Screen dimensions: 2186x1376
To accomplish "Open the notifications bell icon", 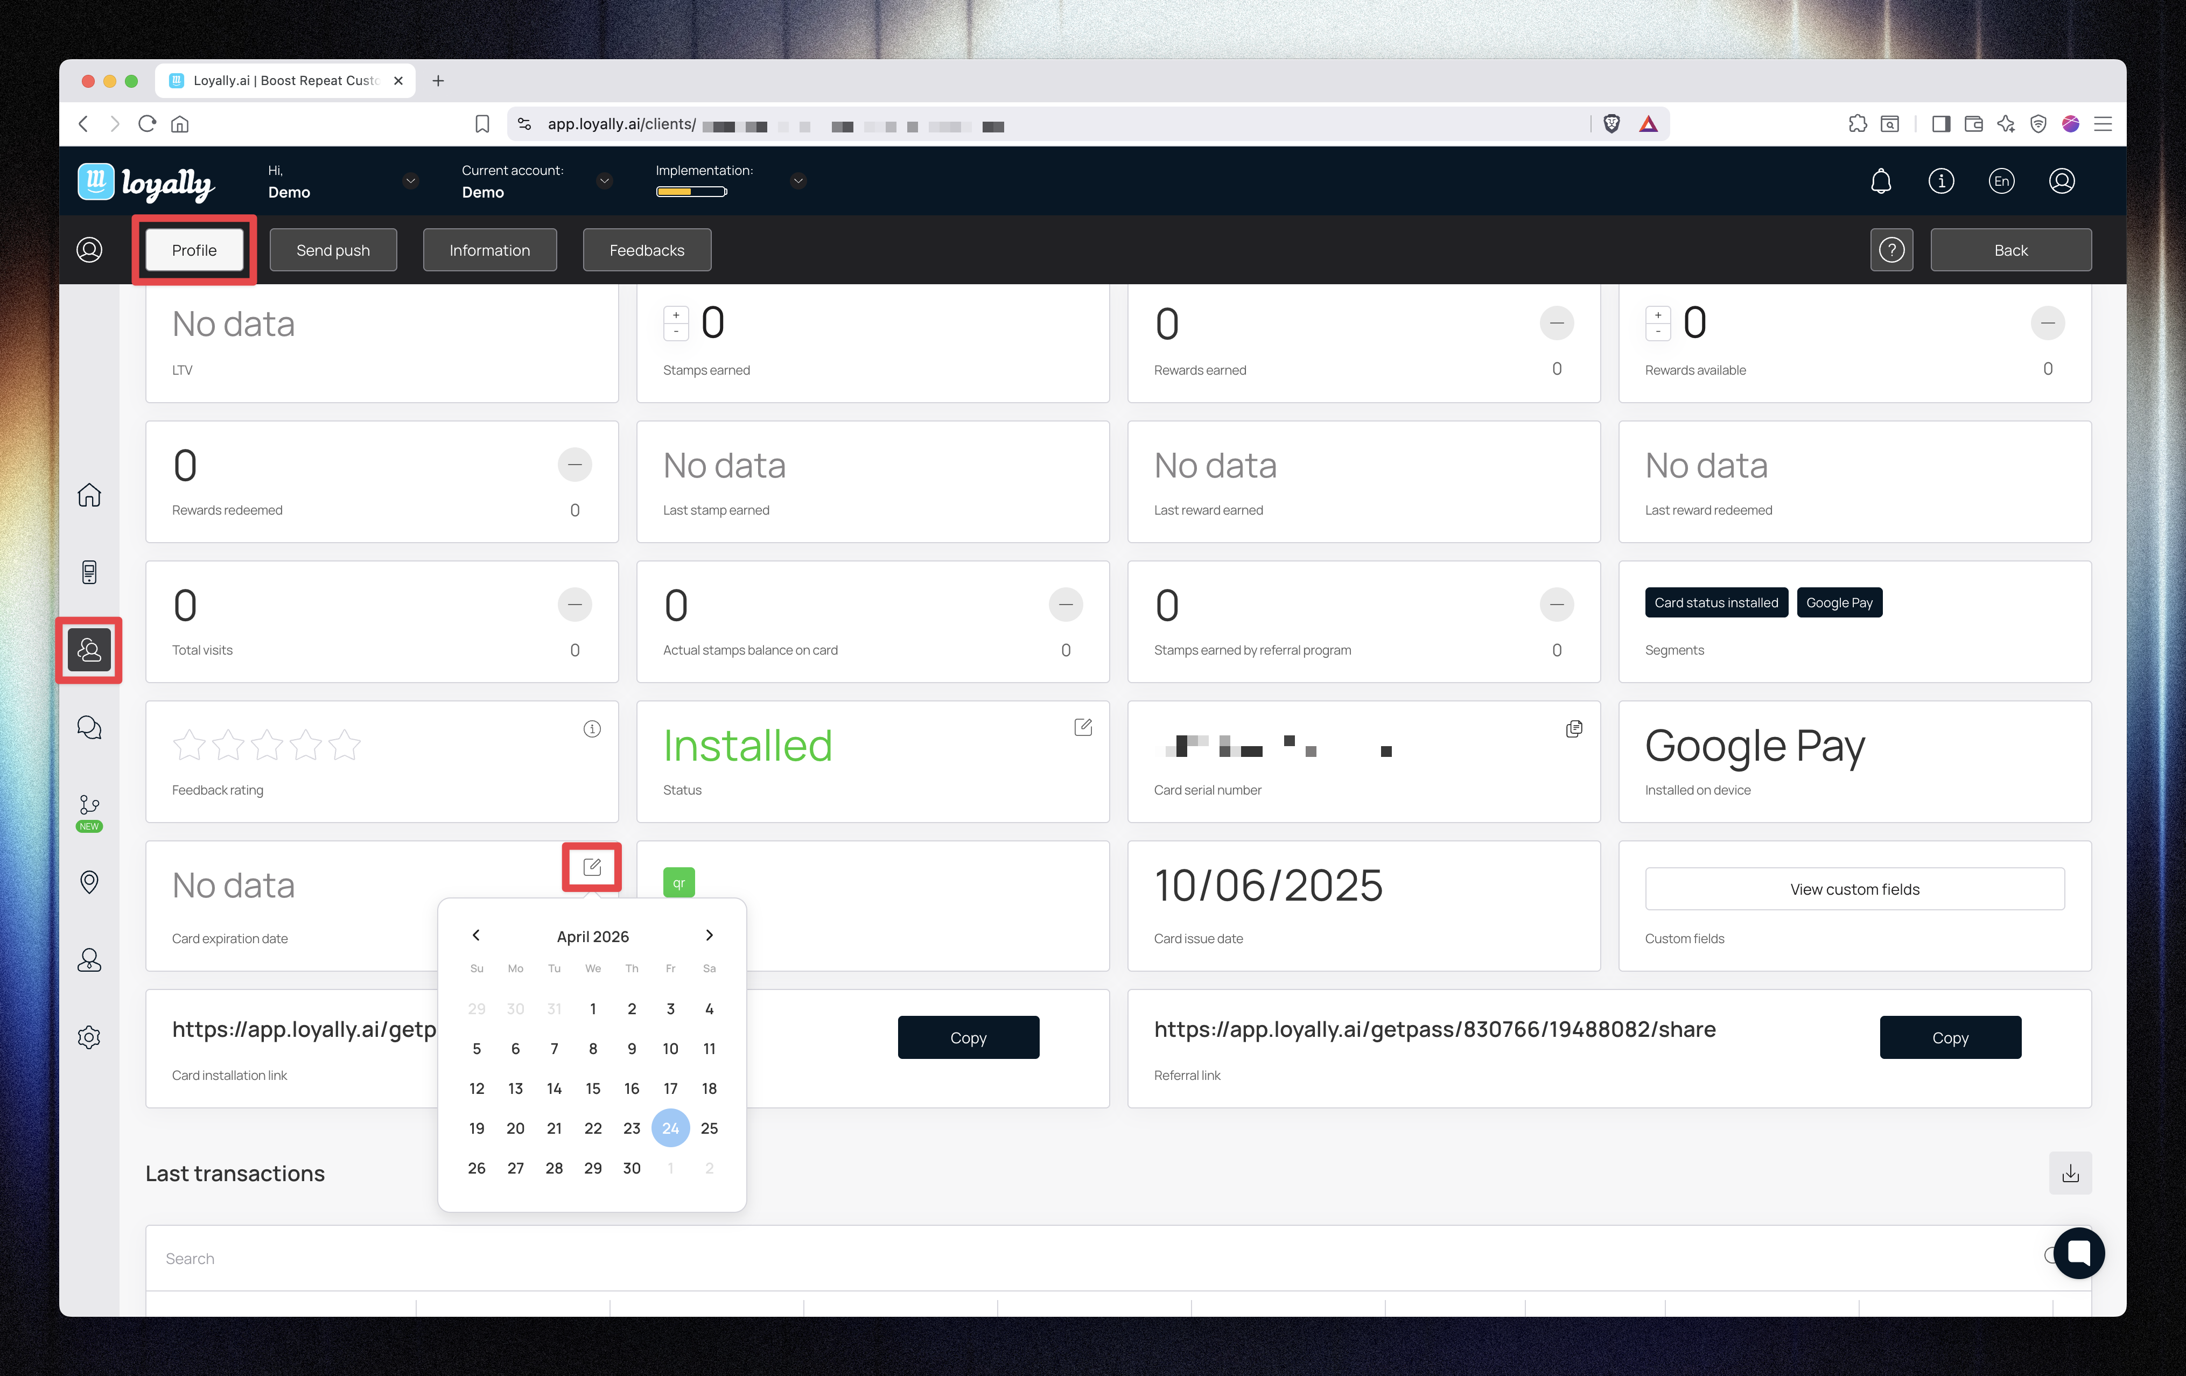I will tap(1881, 181).
